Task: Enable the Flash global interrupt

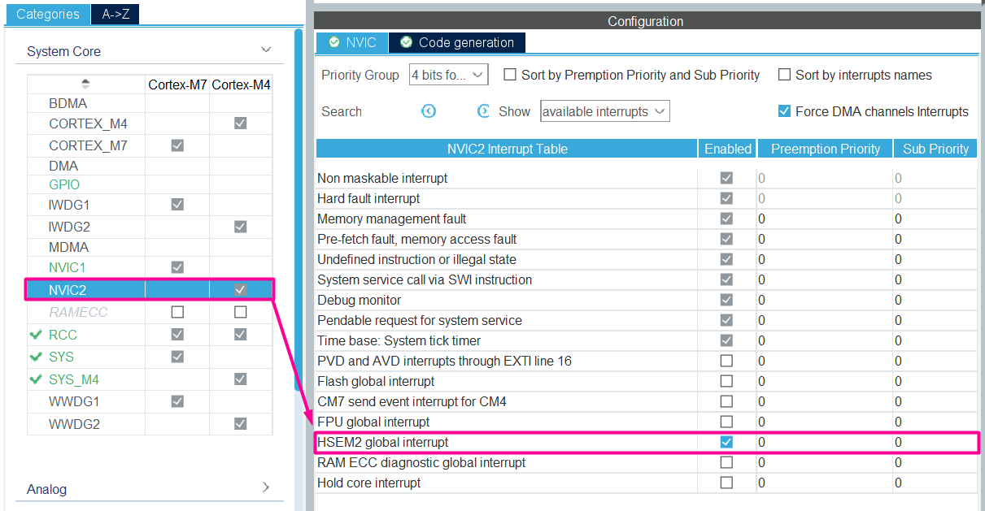Action: tap(726, 381)
